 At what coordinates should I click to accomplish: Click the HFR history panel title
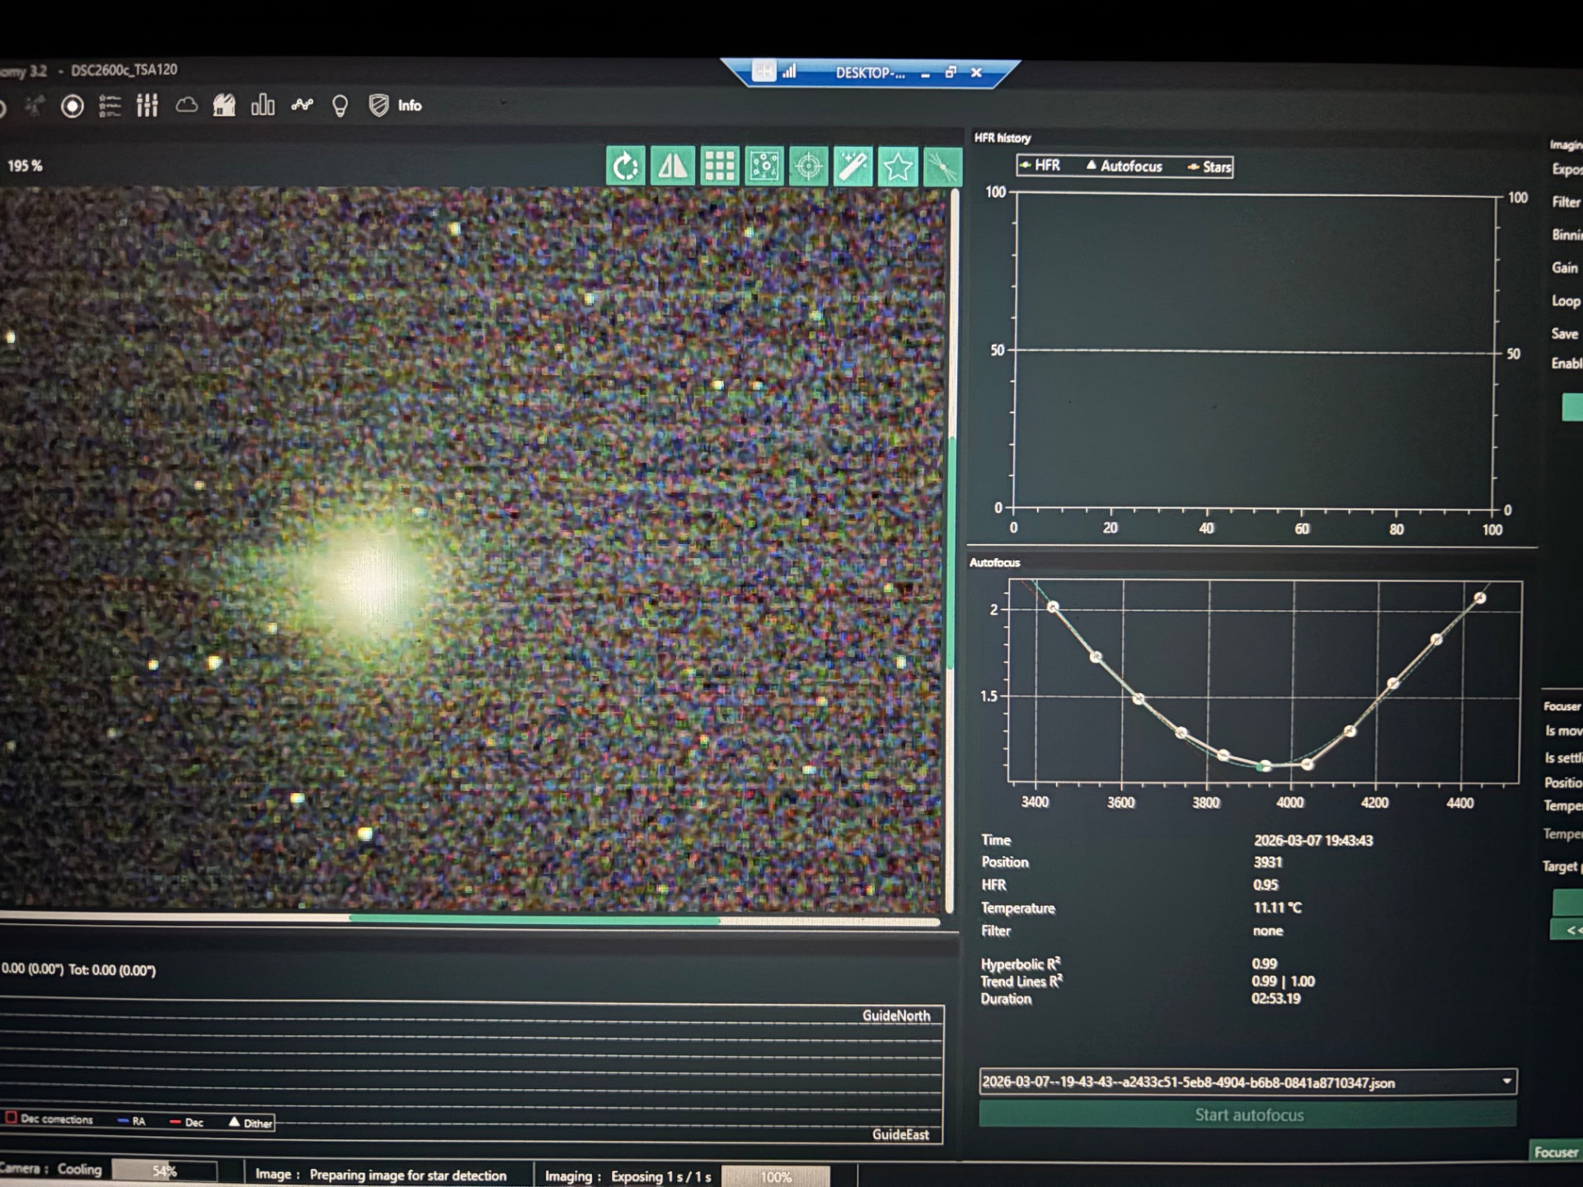pos(1002,138)
